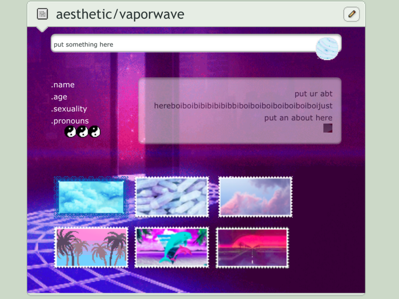Click the first yin-yang icon
The width and height of the screenshot is (399, 299).
coord(70,132)
